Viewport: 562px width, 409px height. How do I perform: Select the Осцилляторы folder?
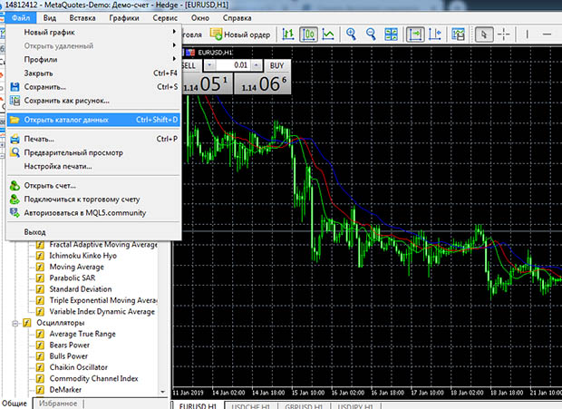[x=60, y=323]
